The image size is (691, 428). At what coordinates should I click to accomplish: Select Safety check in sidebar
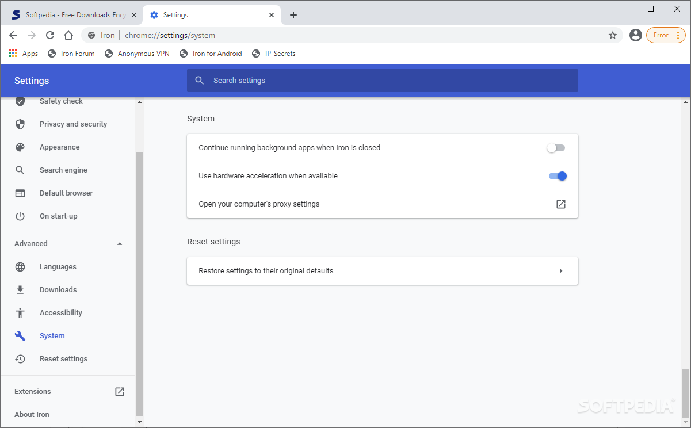tap(61, 101)
